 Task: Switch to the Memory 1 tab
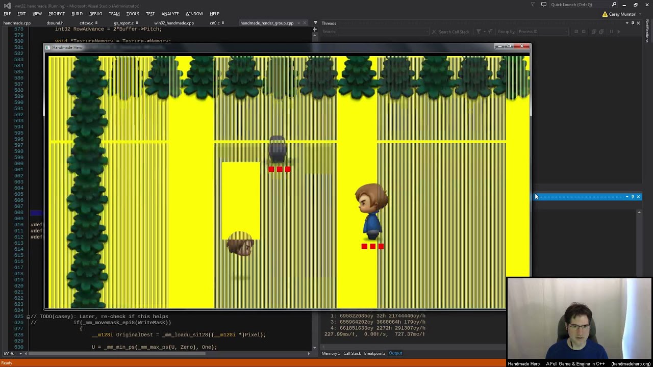331,353
